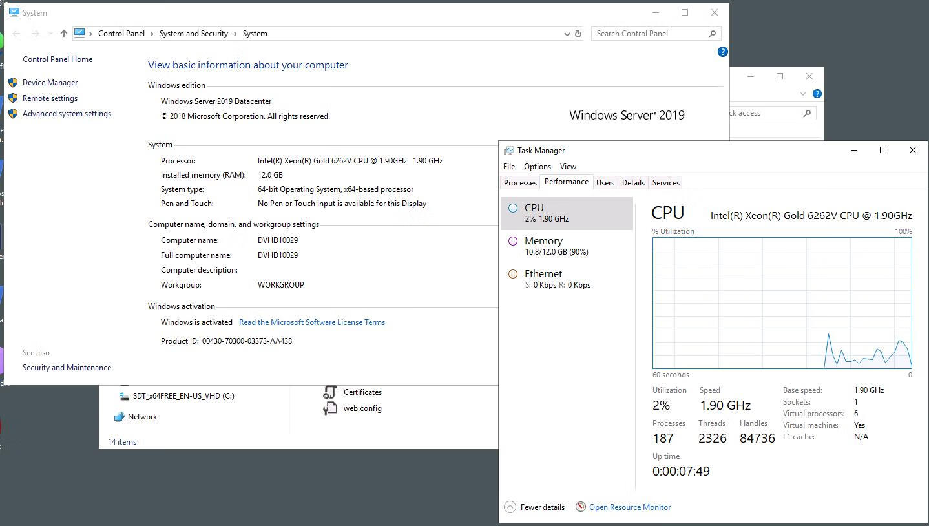
Task: Click the Open Resource Monitor link
Action: tap(629, 507)
